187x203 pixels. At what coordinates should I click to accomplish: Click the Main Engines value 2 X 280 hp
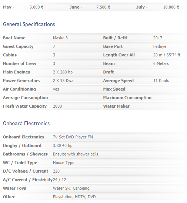pyautogui.click(x=63, y=72)
